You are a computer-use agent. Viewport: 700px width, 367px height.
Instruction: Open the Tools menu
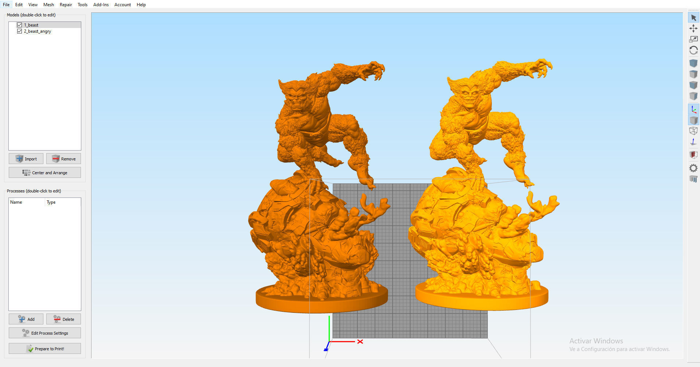[82, 5]
